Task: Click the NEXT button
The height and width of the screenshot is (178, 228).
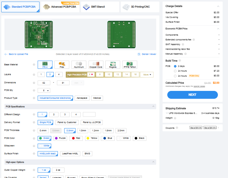Action: [x=192, y=95]
